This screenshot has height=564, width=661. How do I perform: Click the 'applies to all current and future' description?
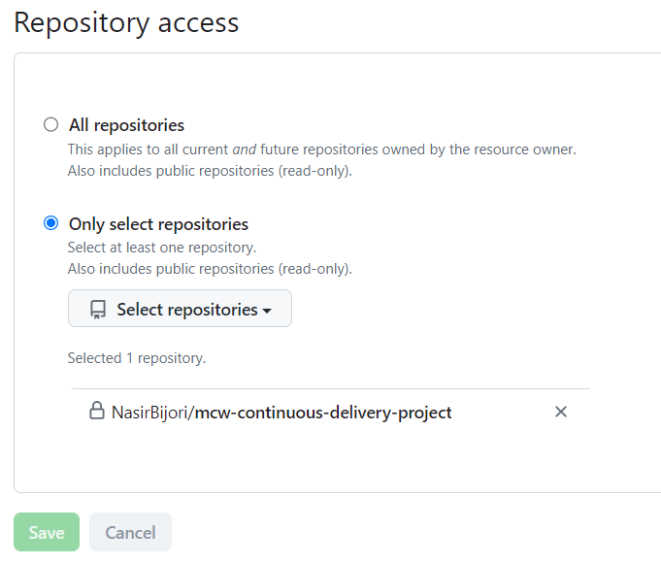(321, 149)
